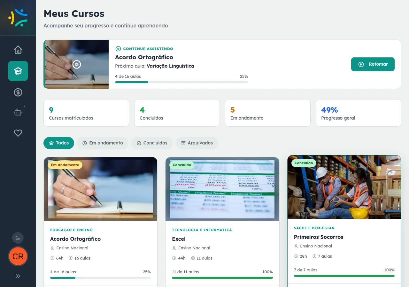Image resolution: width=409 pixels, height=287 pixels.
Task: Click the Concluído badge on Primeiros Socorros card
Action: click(304, 163)
